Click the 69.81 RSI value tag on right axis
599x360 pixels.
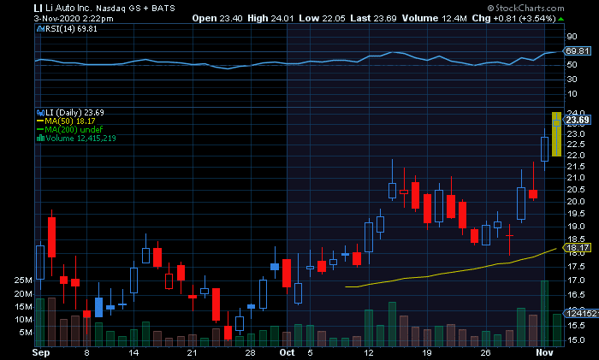tap(577, 51)
